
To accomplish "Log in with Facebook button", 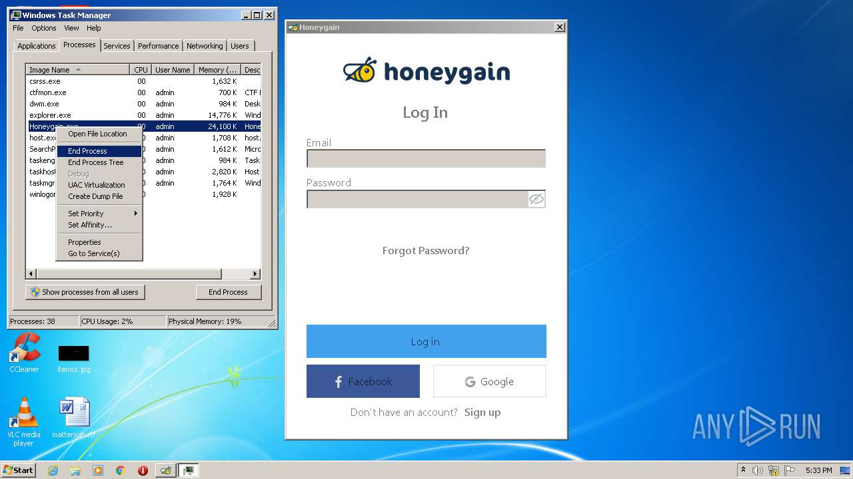I will point(363,381).
